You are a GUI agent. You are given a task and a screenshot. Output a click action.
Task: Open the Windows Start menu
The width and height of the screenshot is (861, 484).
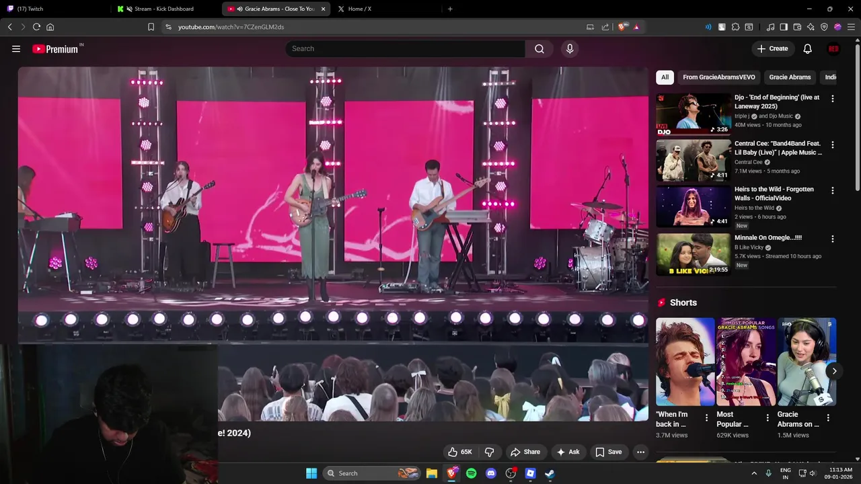[x=311, y=473]
